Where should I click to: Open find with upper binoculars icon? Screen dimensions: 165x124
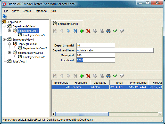click(x=108, y=31)
